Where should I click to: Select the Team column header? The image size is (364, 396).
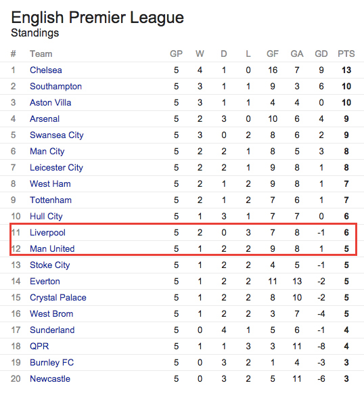pos(41,53)
